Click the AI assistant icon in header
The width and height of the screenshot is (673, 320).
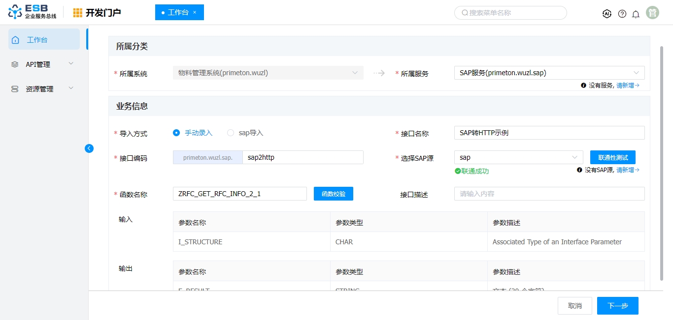click(607, 14)
